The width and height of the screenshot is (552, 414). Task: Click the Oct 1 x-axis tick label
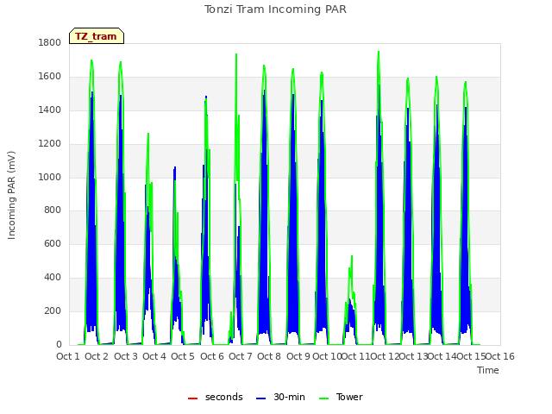[68, 356]
